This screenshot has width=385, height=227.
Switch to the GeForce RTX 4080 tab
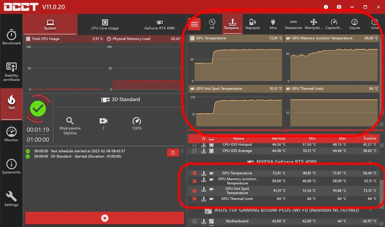(159, 25)
